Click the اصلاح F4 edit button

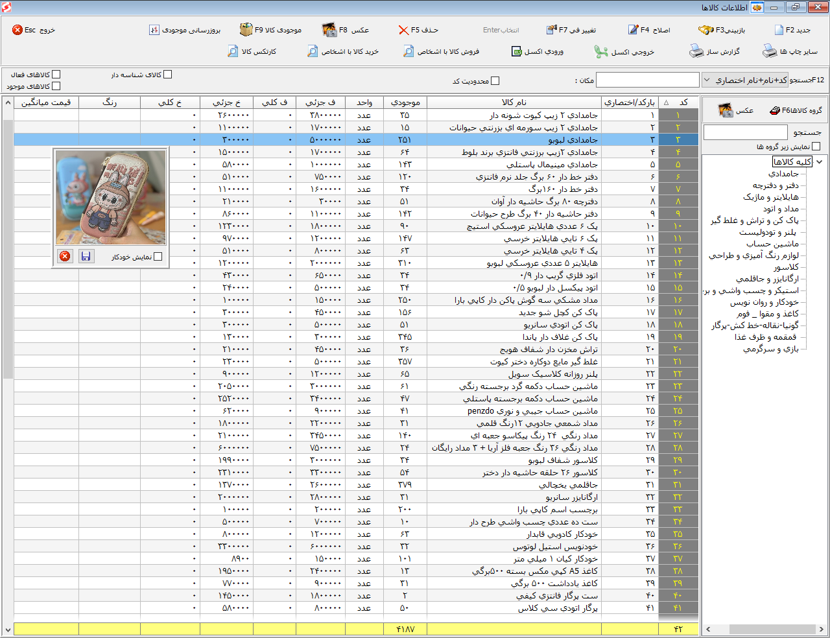coord(649,30)
